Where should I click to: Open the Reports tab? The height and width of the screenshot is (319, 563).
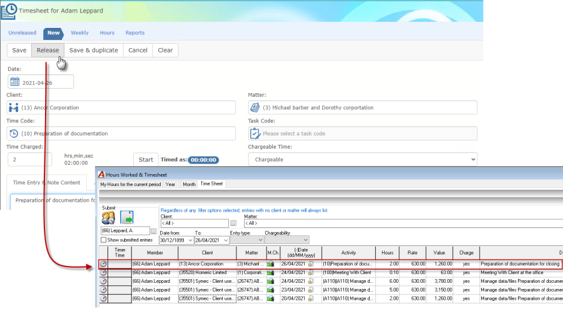[x=135, y=32]
